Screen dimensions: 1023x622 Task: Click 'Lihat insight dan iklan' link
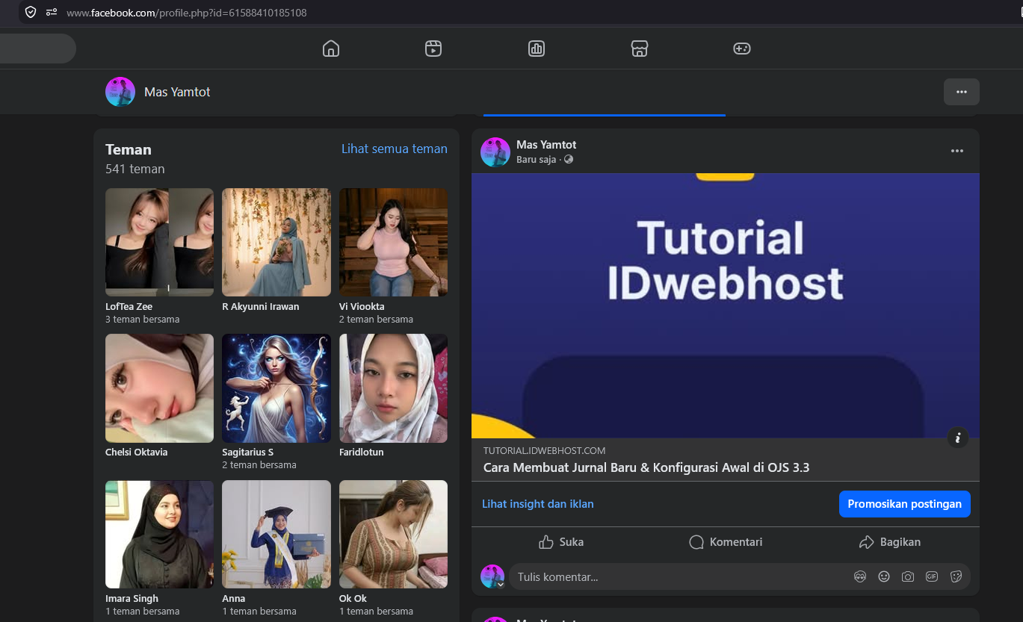click(x=538, y=504)
